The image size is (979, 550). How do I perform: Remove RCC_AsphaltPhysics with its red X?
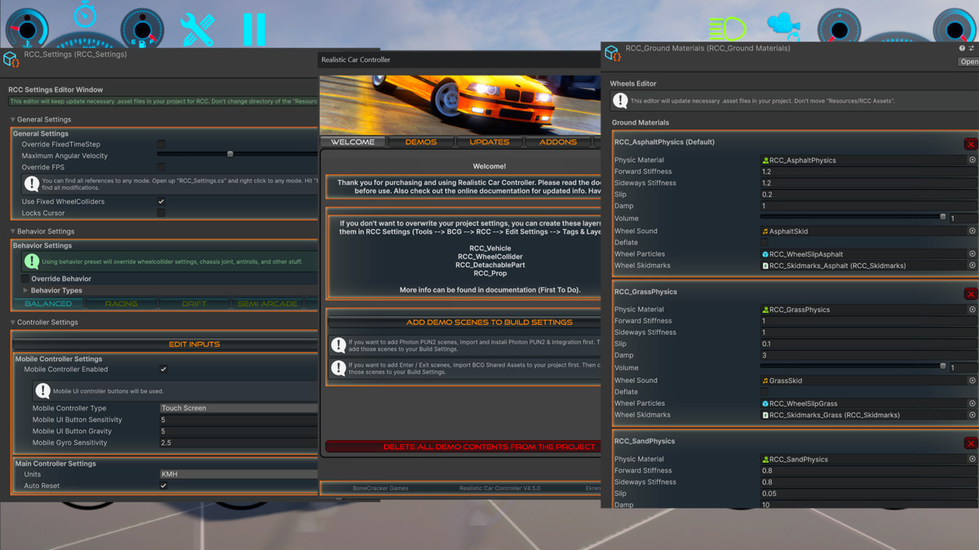(x=970, y=144)
